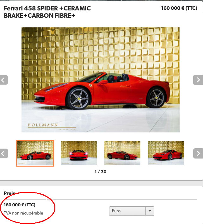The height and width of the screenshot is (224, 203).
Task: Open the third thumbnail showing rear angle
Action: [x=122, y=153]
